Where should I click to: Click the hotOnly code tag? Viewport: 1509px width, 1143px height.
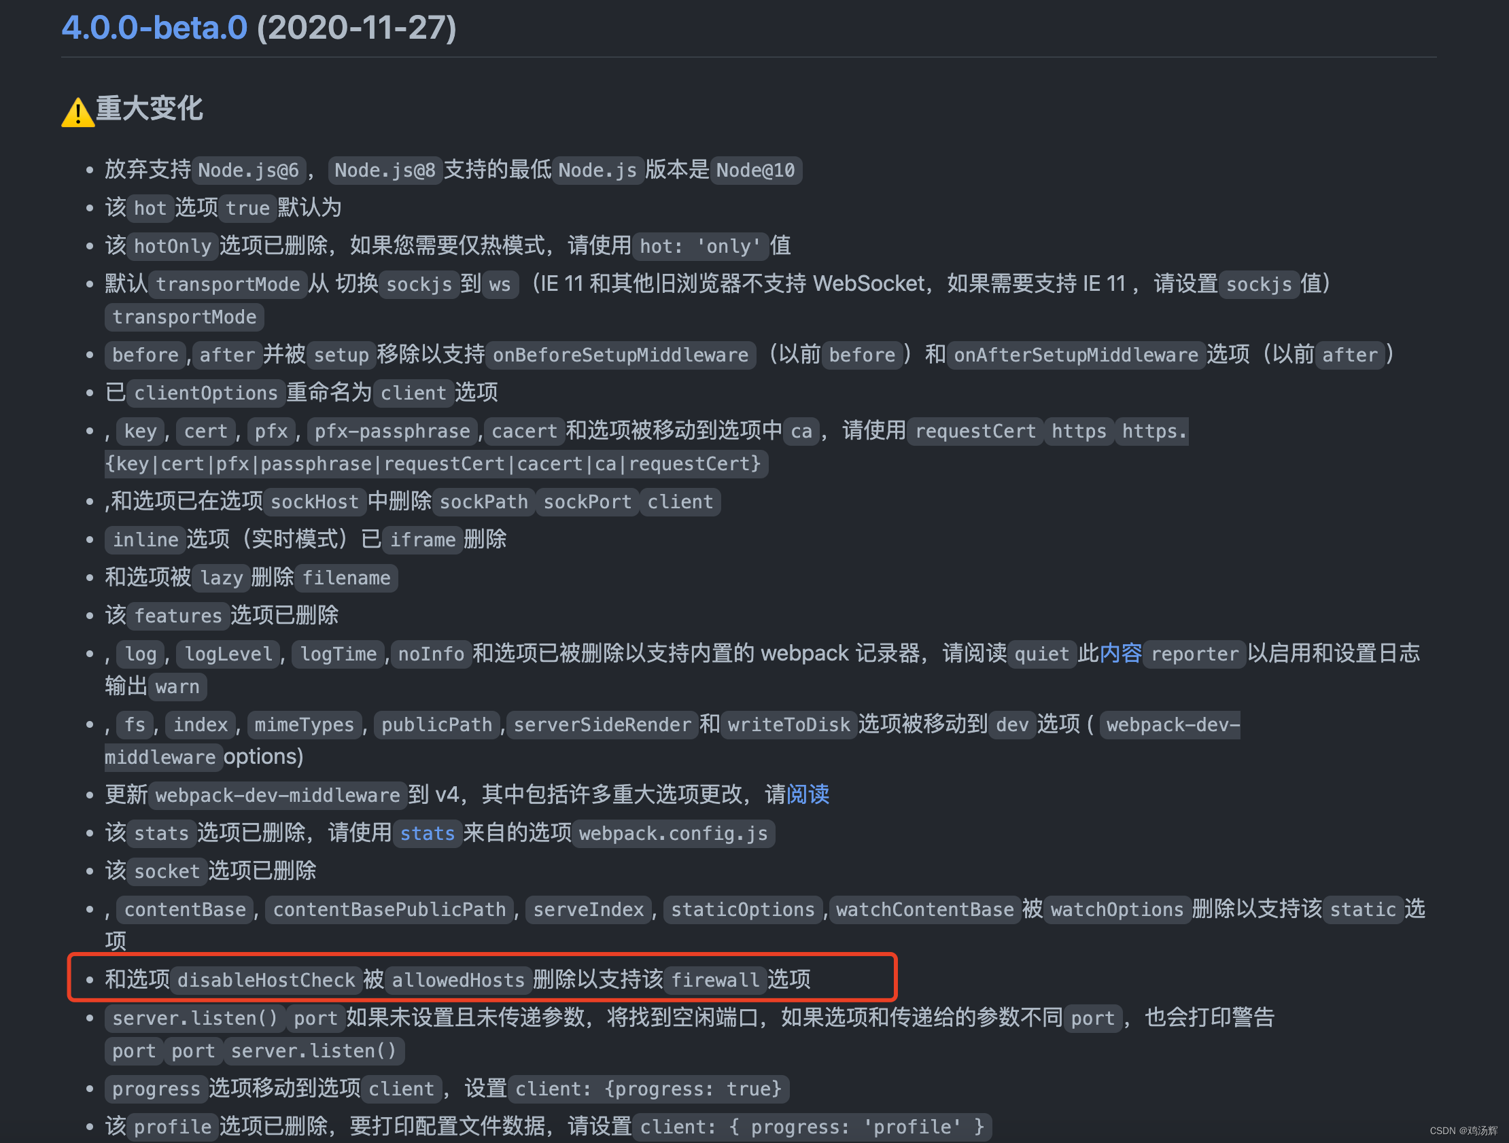tap(173, 246)
